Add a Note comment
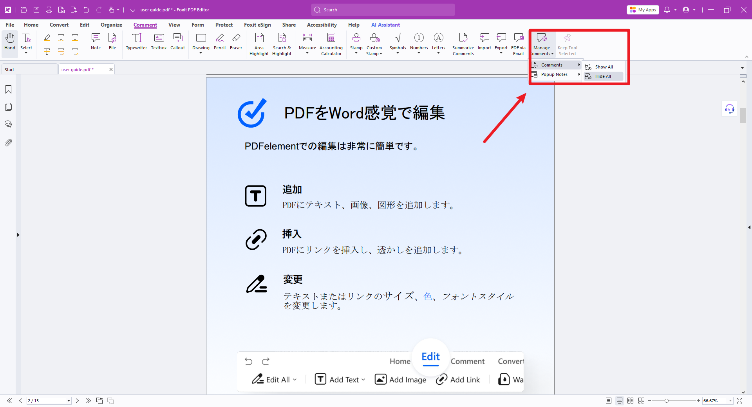The width and height of the screenshot is (752, 407). (x=96, y=42)
